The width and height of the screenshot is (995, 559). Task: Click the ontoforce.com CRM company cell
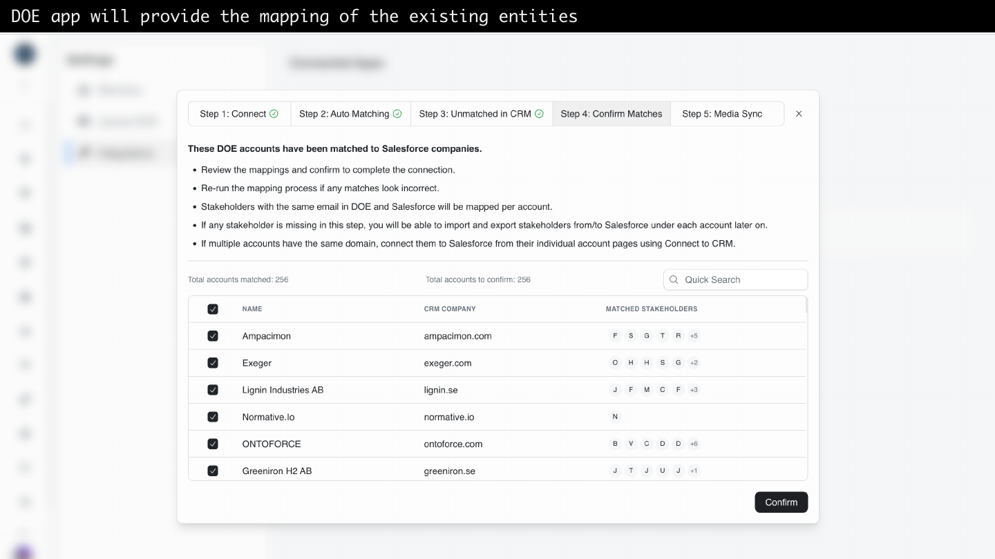point(453,444)
